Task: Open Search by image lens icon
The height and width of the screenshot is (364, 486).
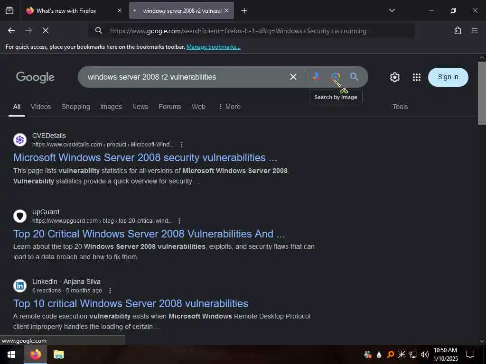Action: [x=336, y=76]
